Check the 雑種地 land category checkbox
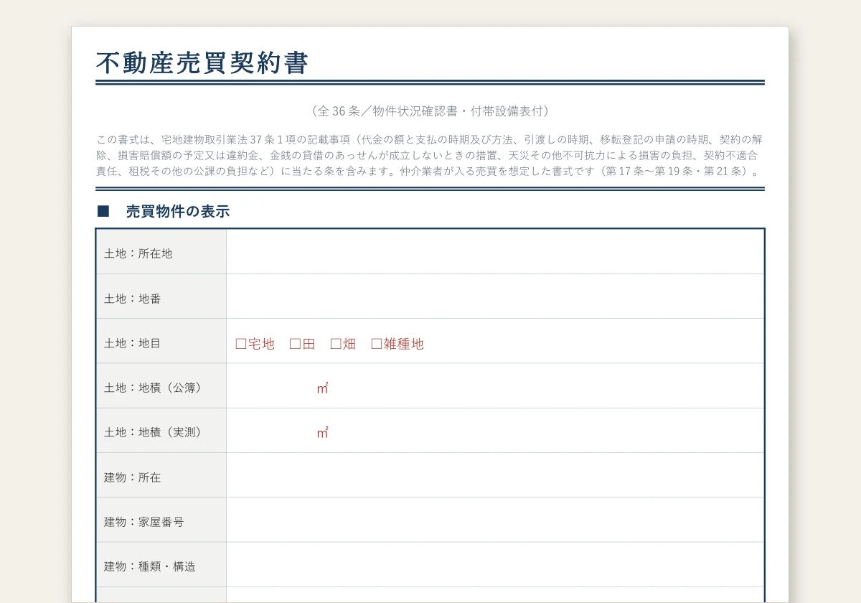 (x=377, y=344)
